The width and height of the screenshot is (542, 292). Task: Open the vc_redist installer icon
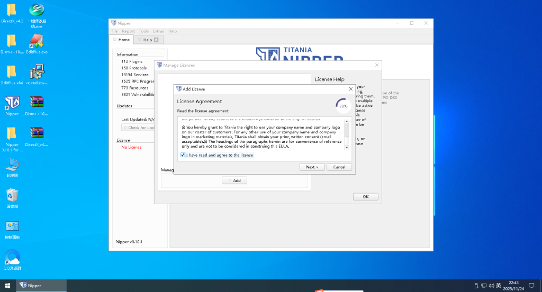37,72
